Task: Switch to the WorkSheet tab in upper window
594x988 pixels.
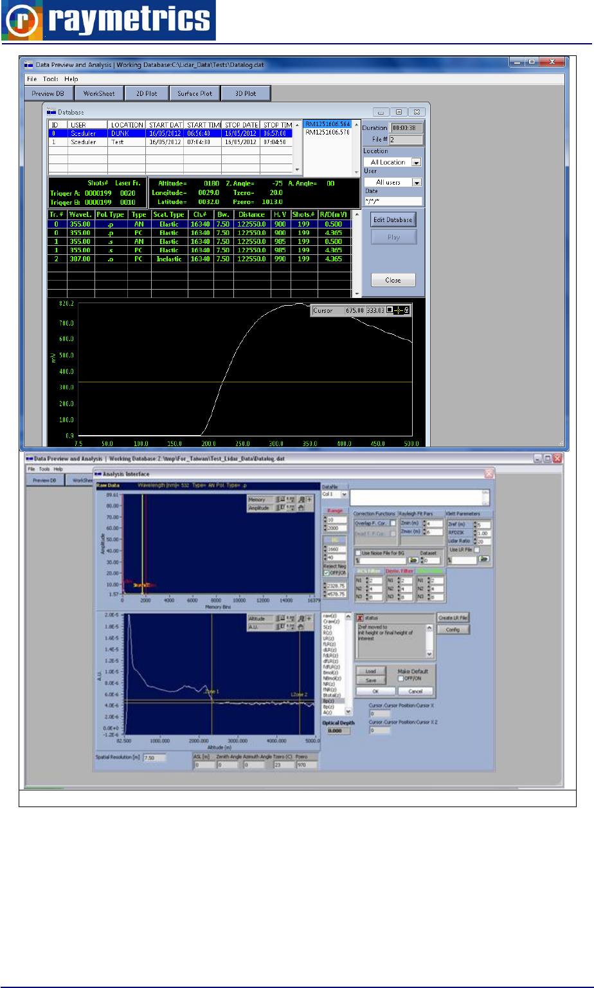Action: coord(99,93)
